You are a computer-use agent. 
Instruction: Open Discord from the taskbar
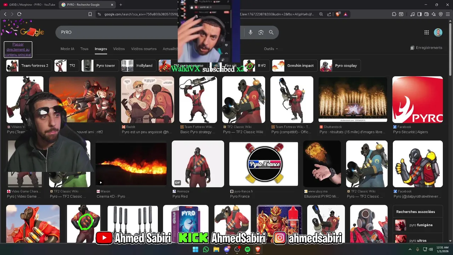click(x=227, y=249)
